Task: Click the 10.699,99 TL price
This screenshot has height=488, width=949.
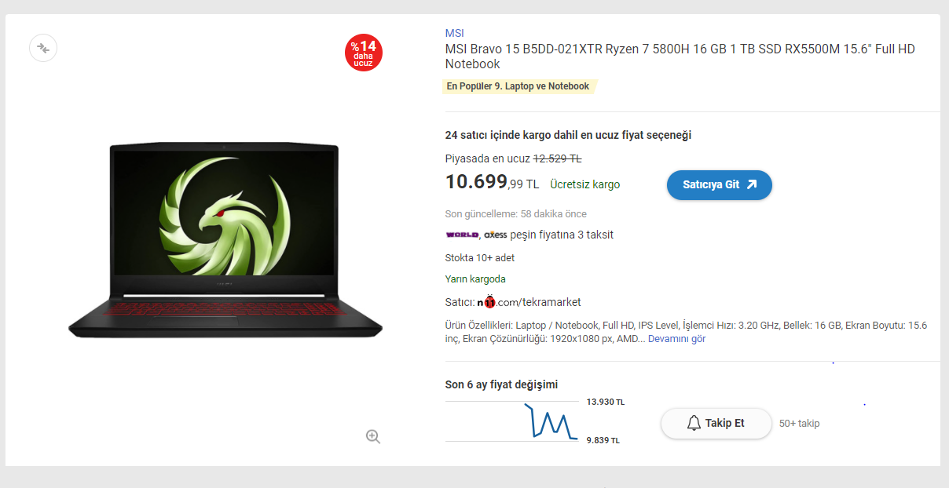Action: click(x=492, y=183)
